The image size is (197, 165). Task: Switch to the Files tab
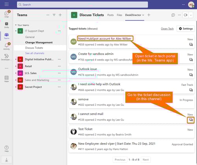pos(119,15)
